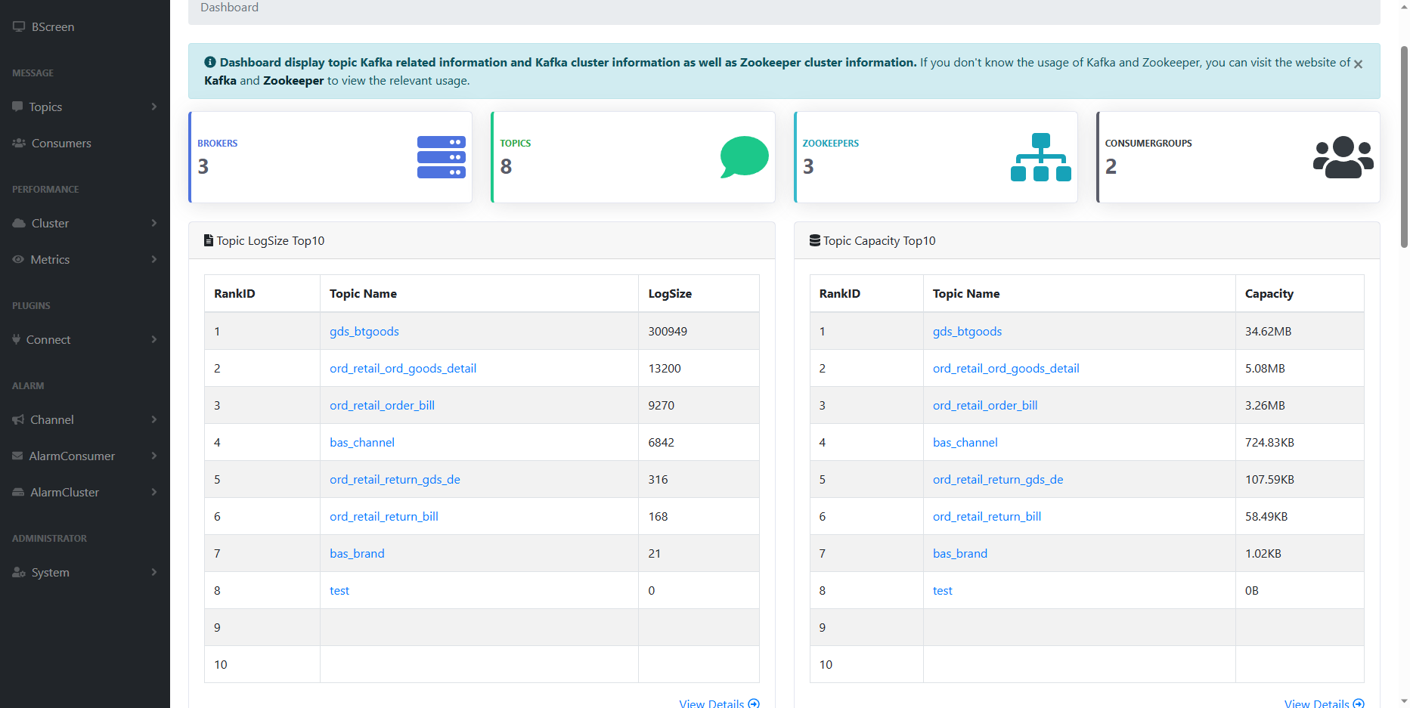Click the BScreen monitor icon
The image size is (1410, 708).
point(19,26)
